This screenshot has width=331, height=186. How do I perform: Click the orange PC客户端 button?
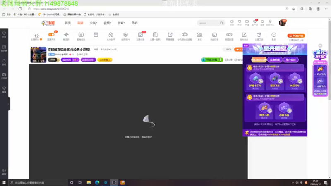pos(296,36)
